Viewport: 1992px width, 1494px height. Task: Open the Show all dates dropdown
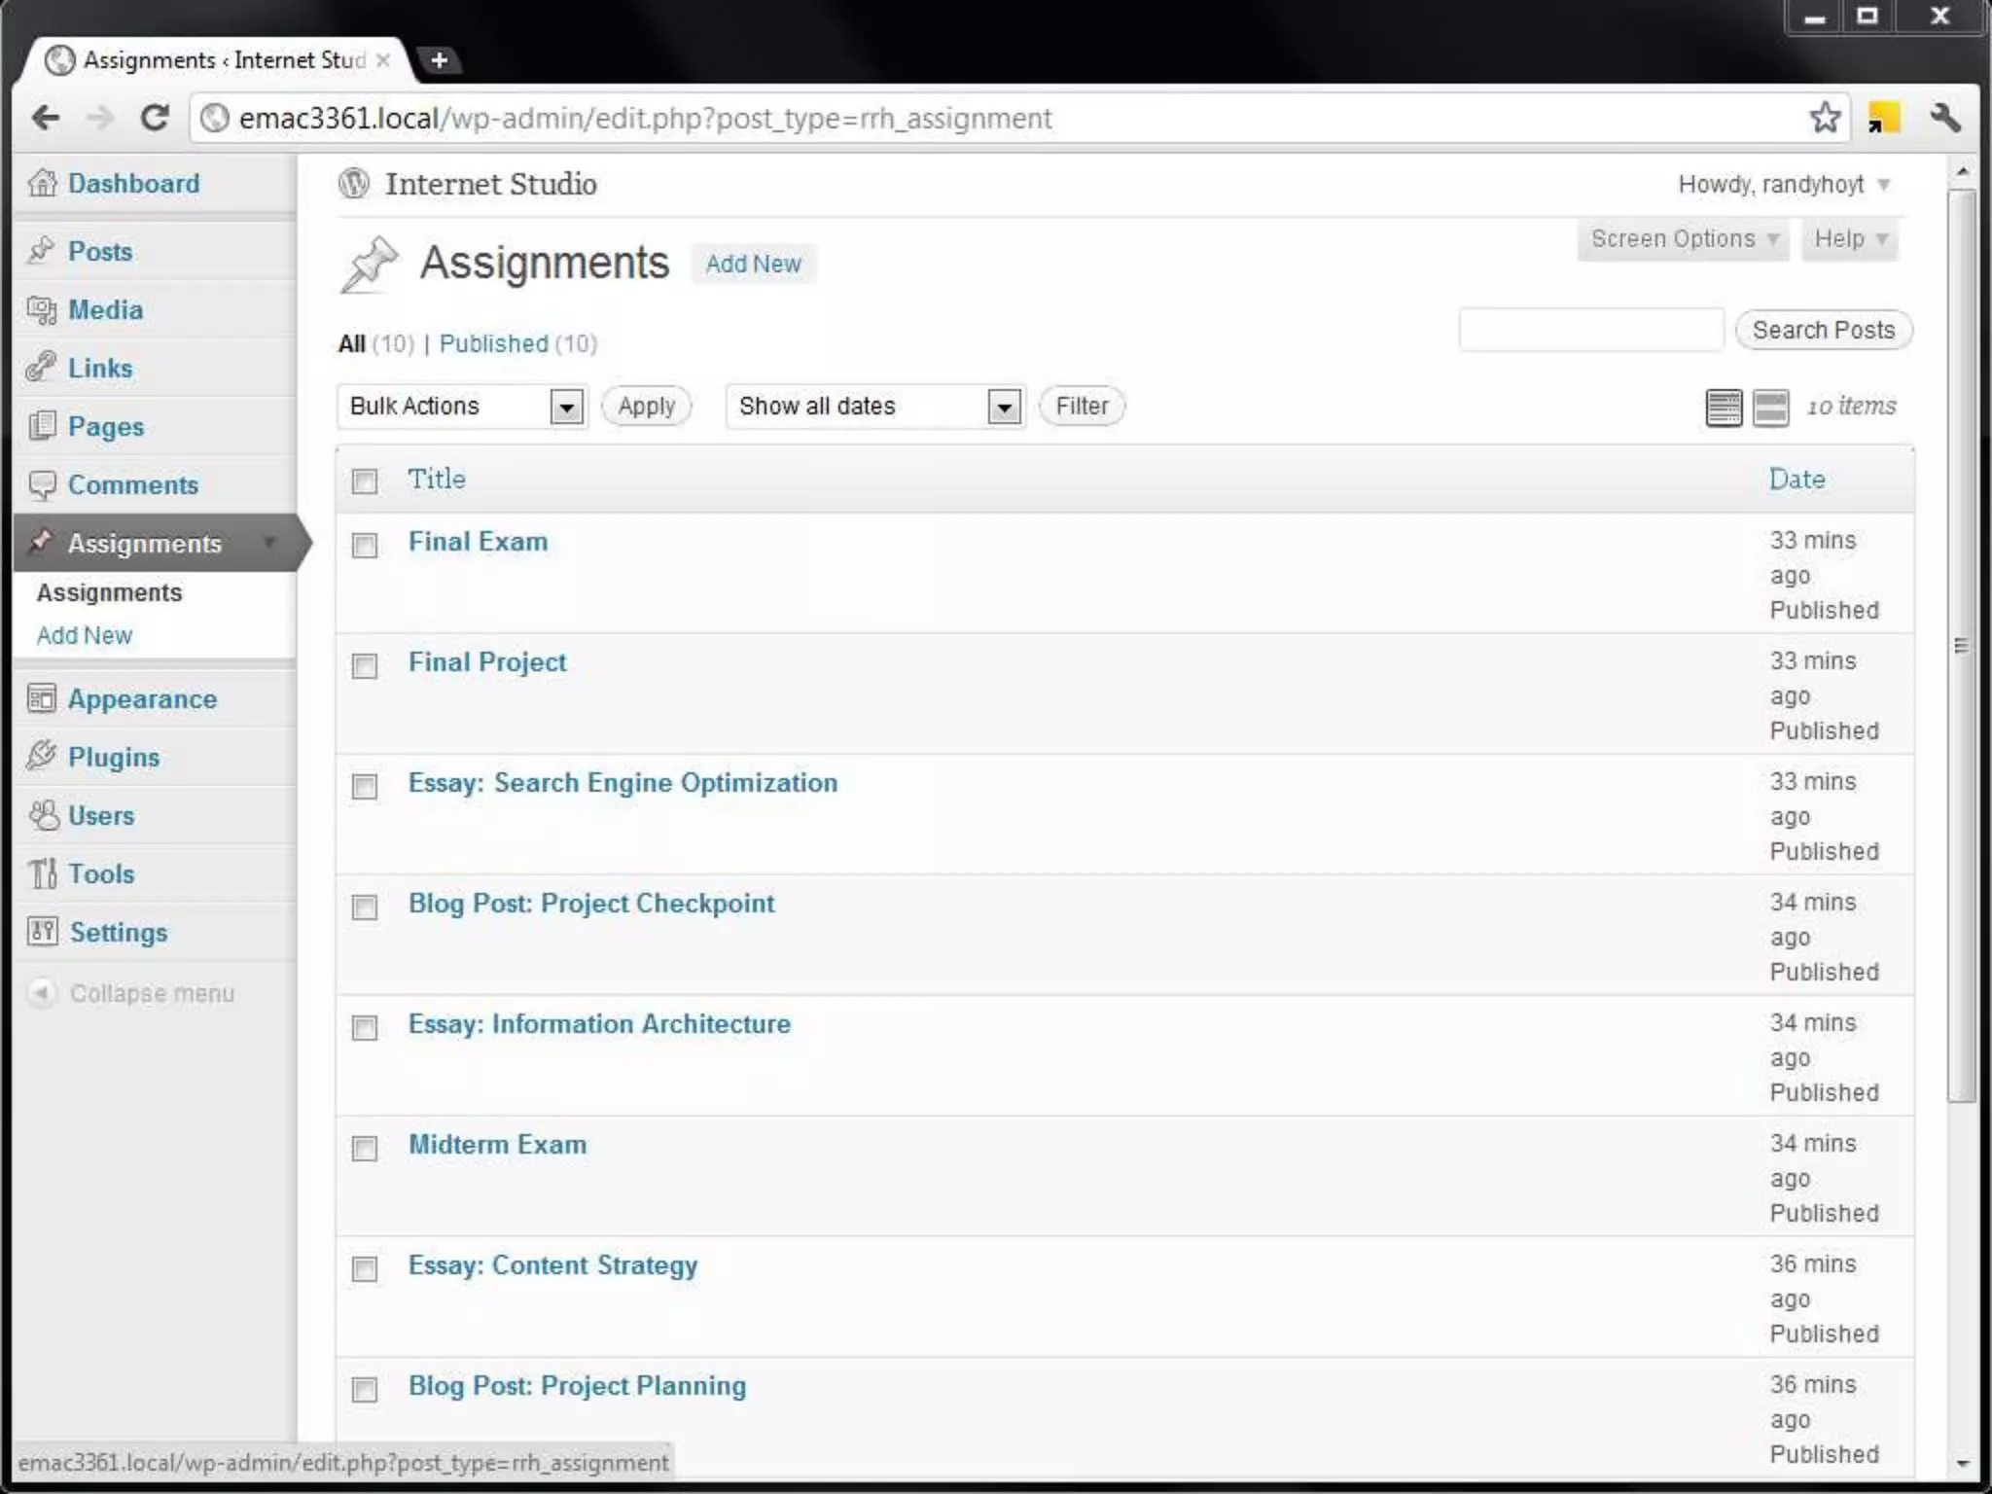click(874, 407)
